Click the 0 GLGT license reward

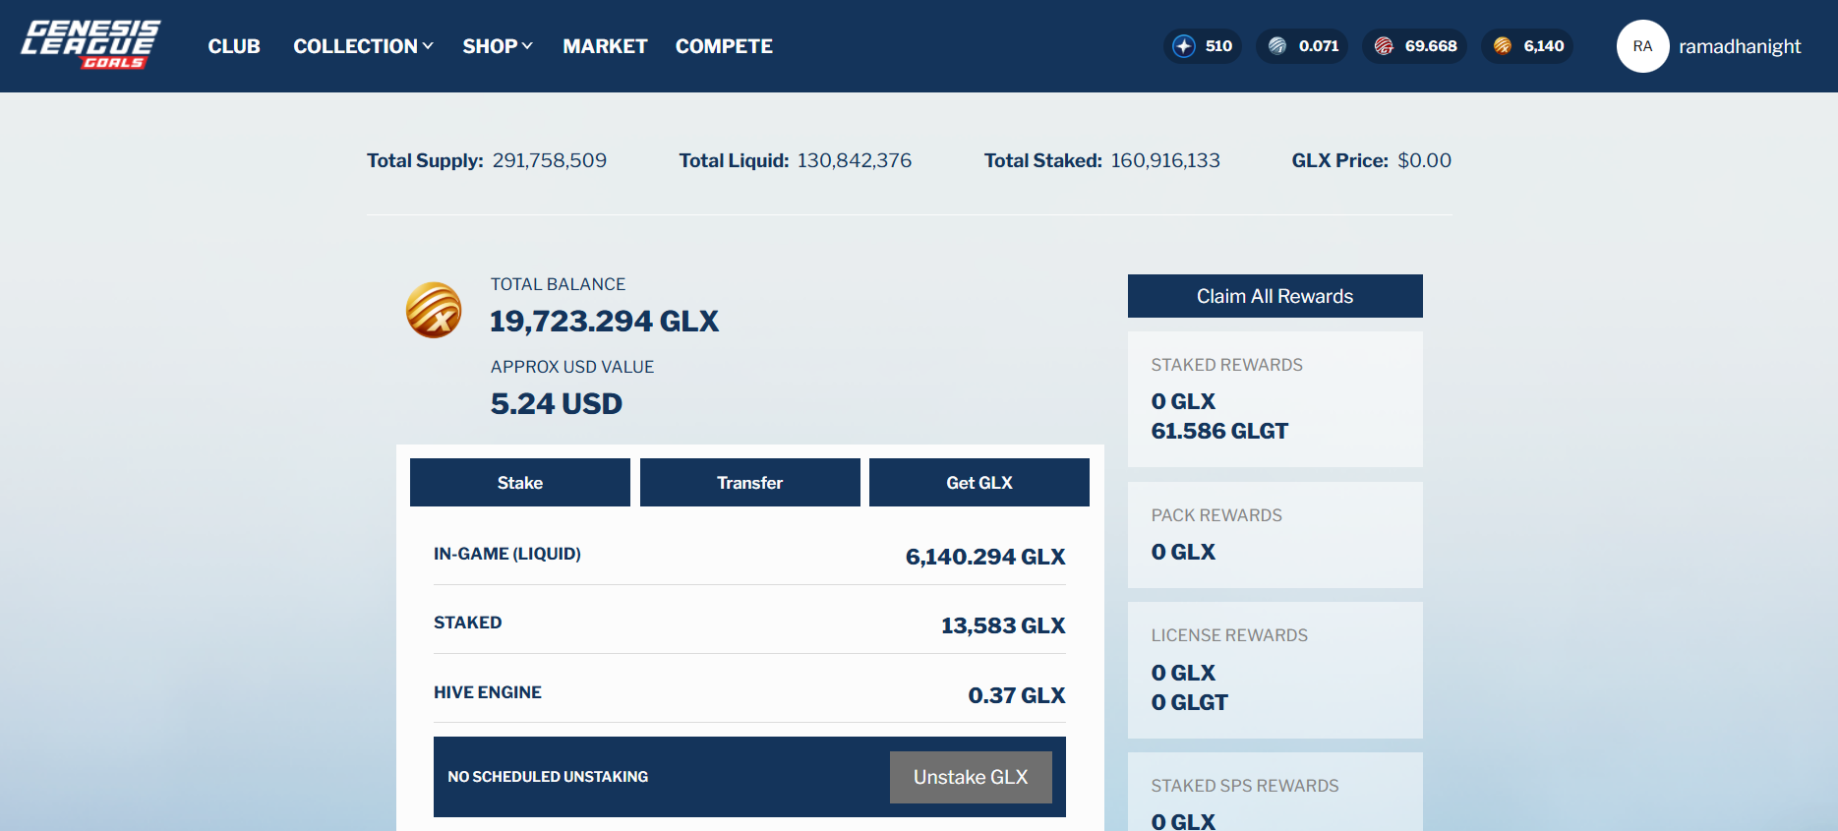click(x=1189, y=702)
